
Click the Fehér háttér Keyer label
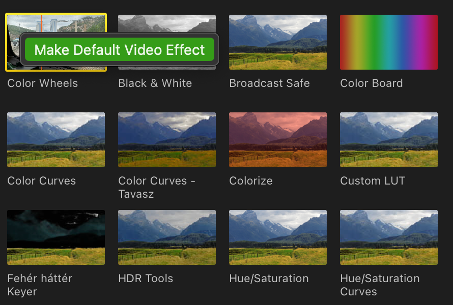(40, 285)
